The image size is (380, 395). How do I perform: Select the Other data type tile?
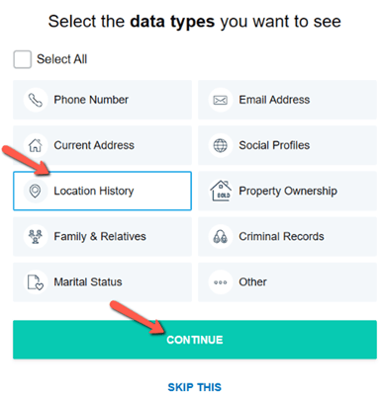coord(287,282)
